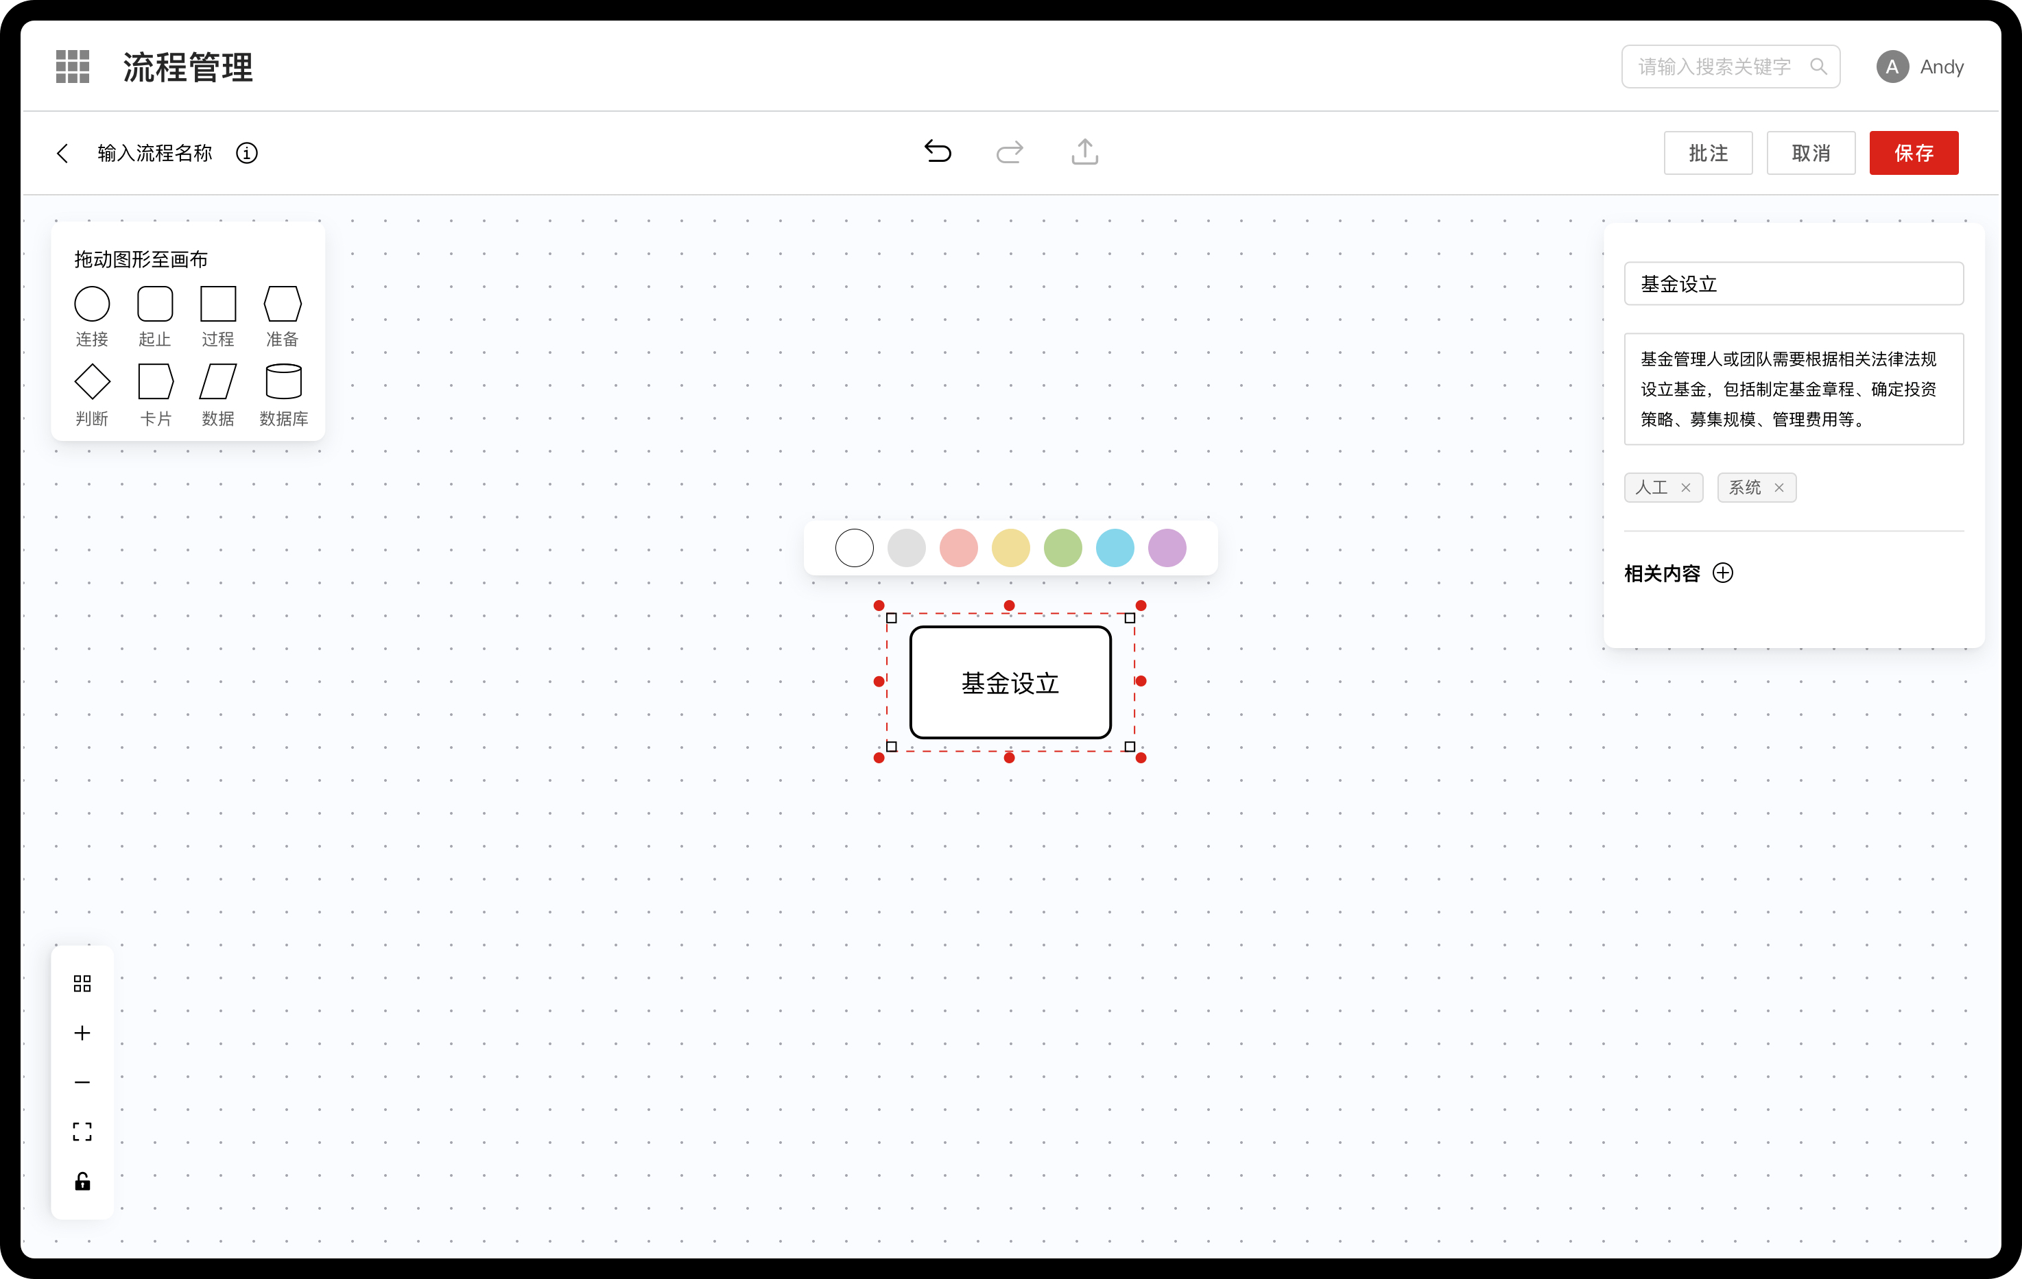The height and width of the screenshot is (1279, 2022).
Task: Click the 批注 button
Action: click(1708, 153)
